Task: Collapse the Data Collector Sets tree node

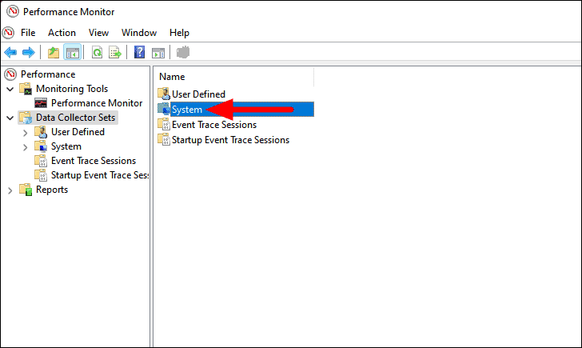Action: pyautogui.click(x=10, y=118)
